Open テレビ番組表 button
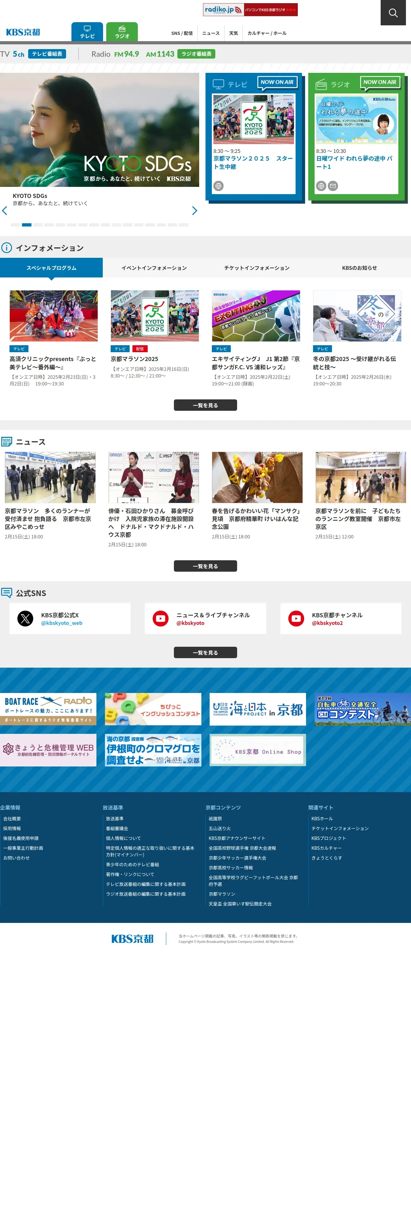 [47, 54]
